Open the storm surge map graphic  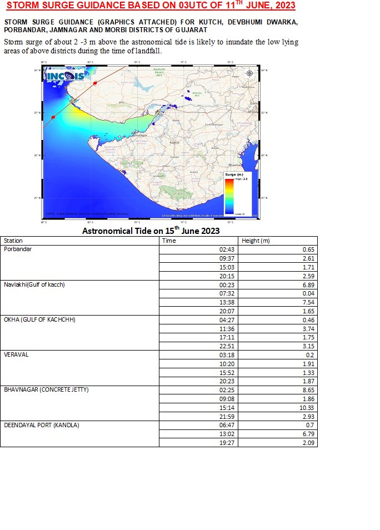(151, 142)
